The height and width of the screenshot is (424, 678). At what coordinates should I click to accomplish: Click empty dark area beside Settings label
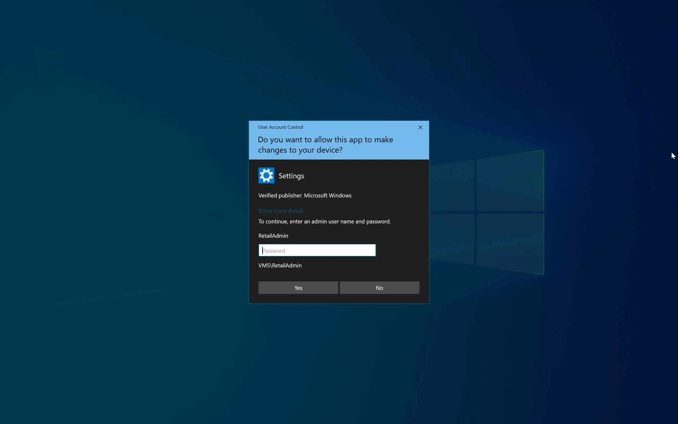click(x=364, y=176)
